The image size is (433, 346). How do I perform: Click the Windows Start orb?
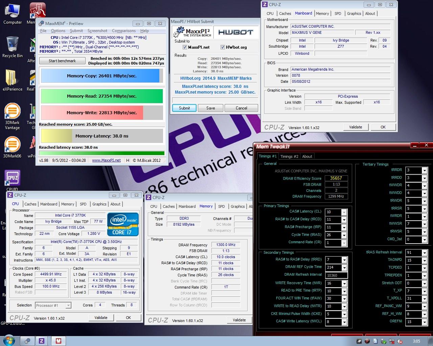pos(9,341)
